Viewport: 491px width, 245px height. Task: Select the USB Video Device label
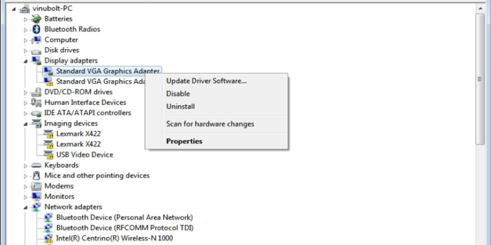point(85,155)
